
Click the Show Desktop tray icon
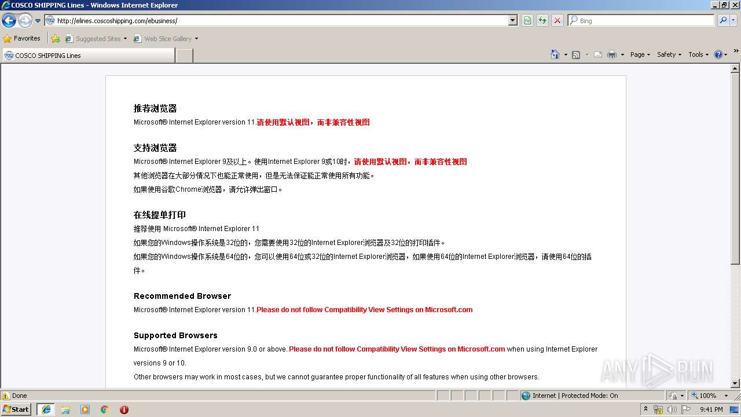(735, 409)
